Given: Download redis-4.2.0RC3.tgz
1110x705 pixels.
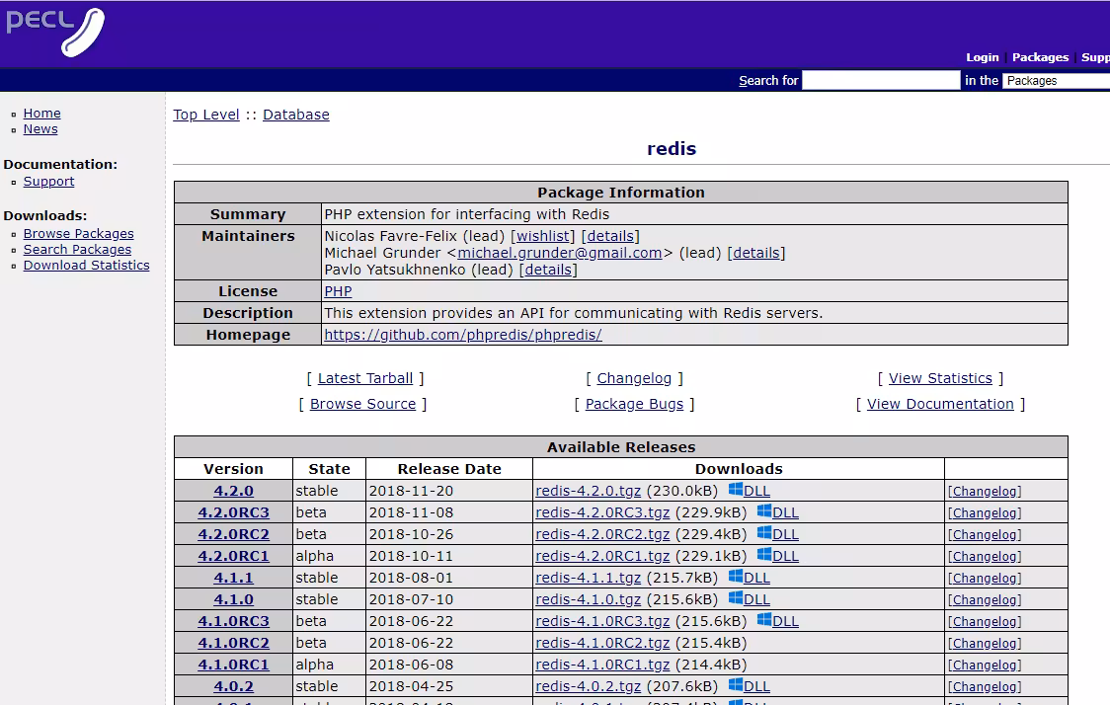Looking at the screenshot, I should (602, 512).
